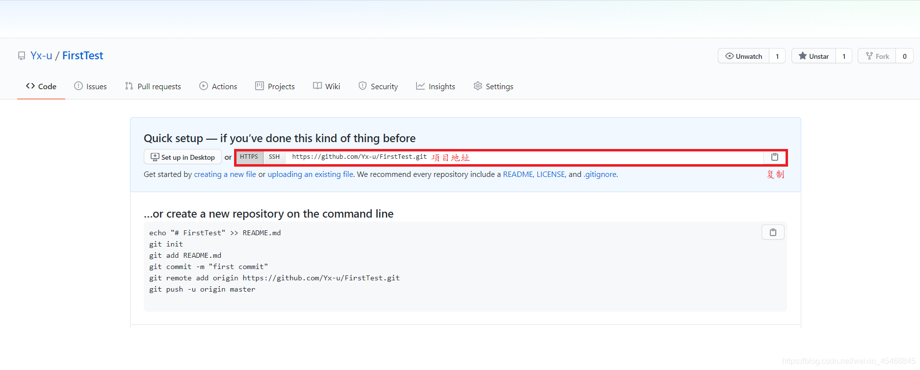Click the Security shield icon
Image resolution: width=920 pixels, height=370 pixels.
363,86
